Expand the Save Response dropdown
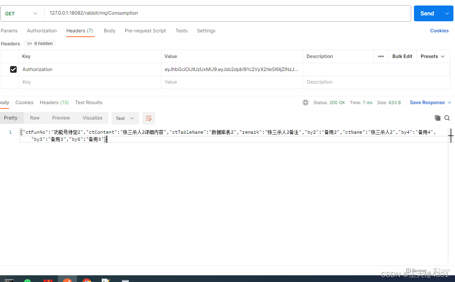455x282 pixels. tap(430, 102)
